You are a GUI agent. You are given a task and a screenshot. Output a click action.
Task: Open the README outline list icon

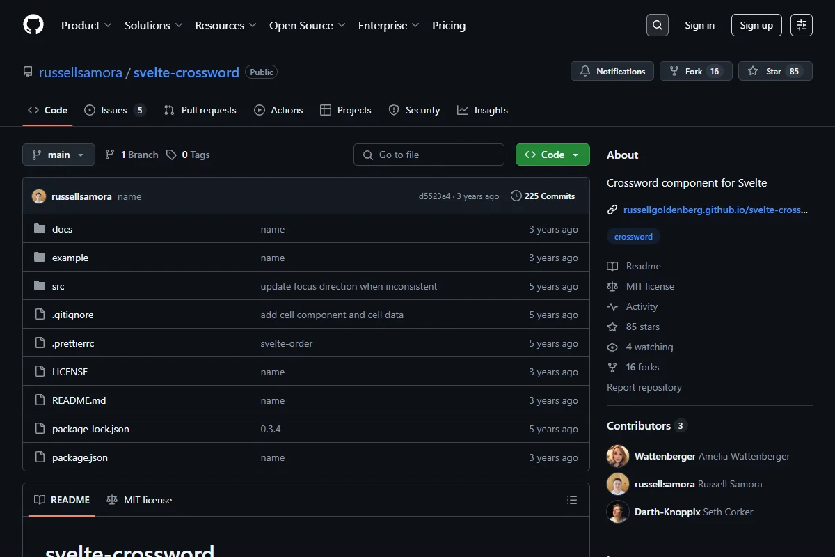click(572, 500)
